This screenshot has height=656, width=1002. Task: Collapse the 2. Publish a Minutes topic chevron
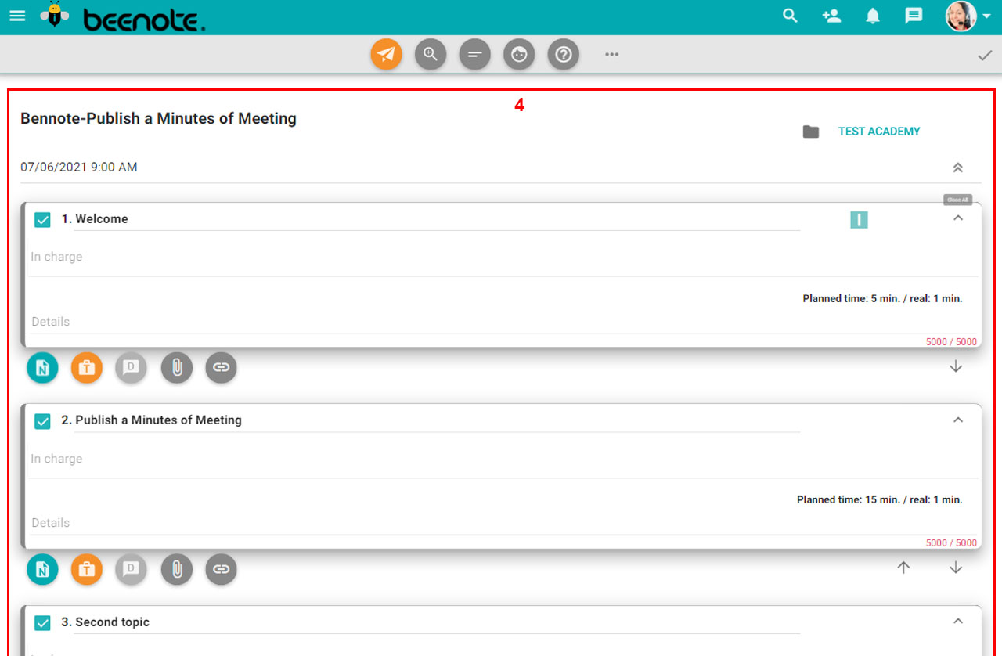click(x=957, y=420)
